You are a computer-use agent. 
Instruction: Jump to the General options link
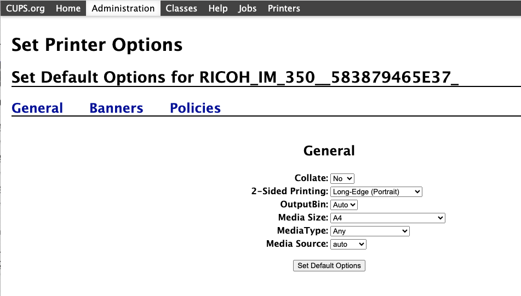(x=37, y=108)
